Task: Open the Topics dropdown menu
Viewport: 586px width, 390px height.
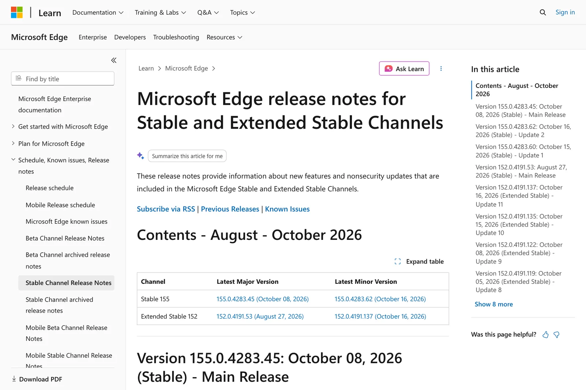Action: click(242, 12)
